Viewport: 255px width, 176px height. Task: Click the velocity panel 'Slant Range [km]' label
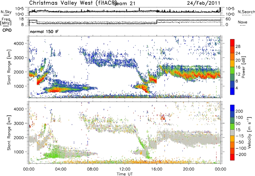[x=9, y=132]
